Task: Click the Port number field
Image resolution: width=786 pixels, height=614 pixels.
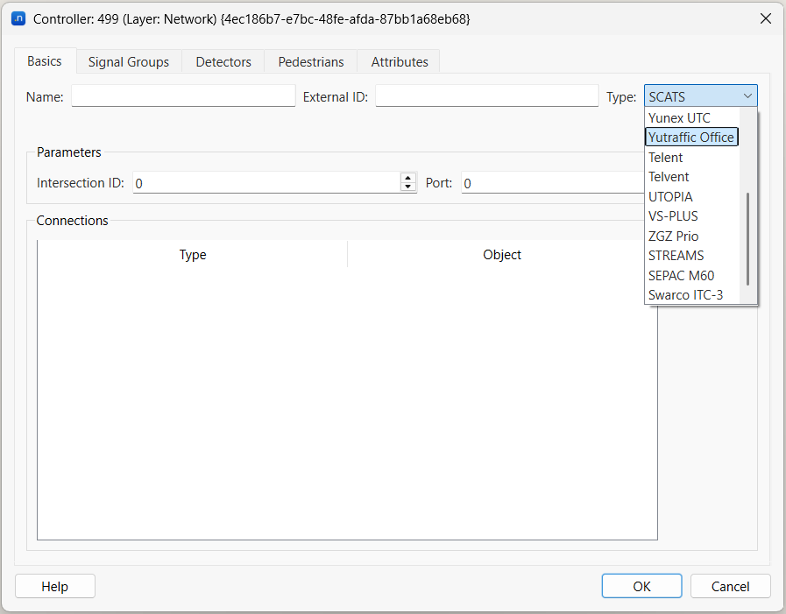Action: pyautogui.click(x=552, y=183)
